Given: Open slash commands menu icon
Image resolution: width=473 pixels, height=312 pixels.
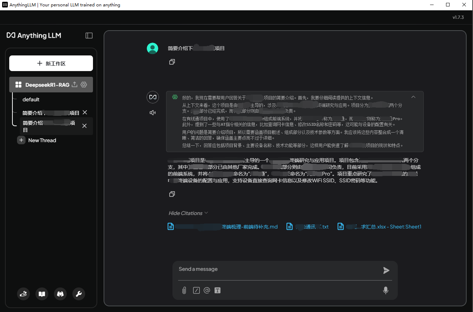Looking at the screenshot, I should pos(196,290).
